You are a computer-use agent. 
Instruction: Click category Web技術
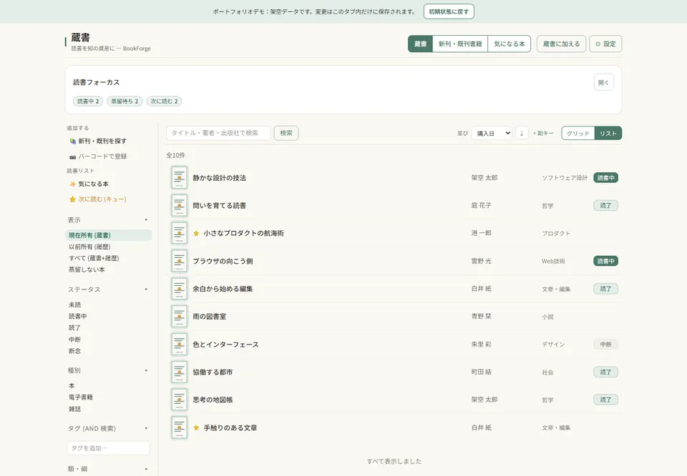[x=553, y=261]
